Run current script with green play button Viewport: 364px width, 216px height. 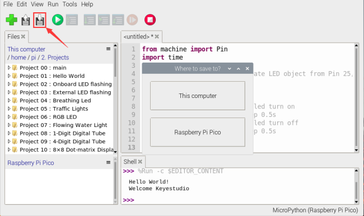(58, 20)
